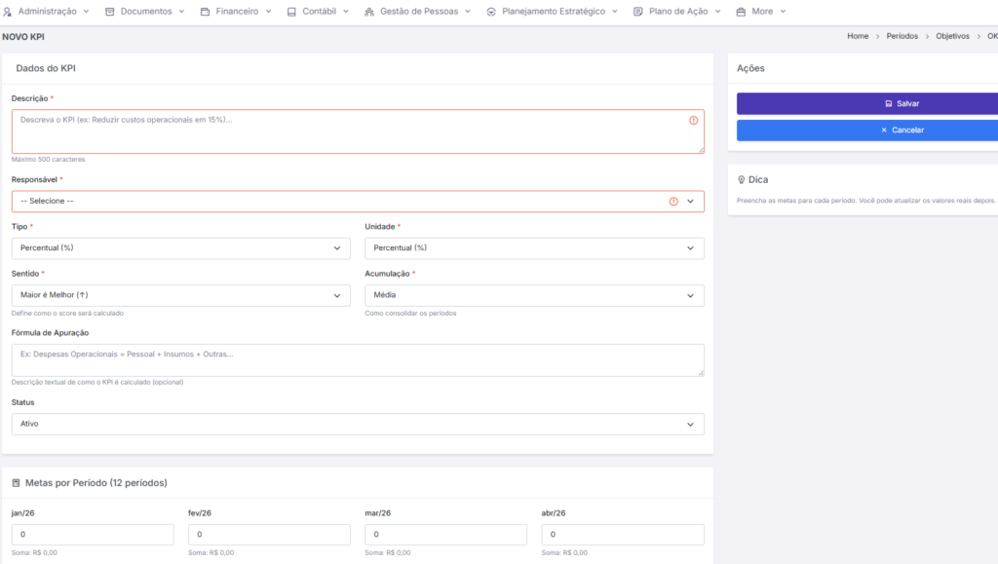Go to Home in breadcrumb

tap(858, 36)
